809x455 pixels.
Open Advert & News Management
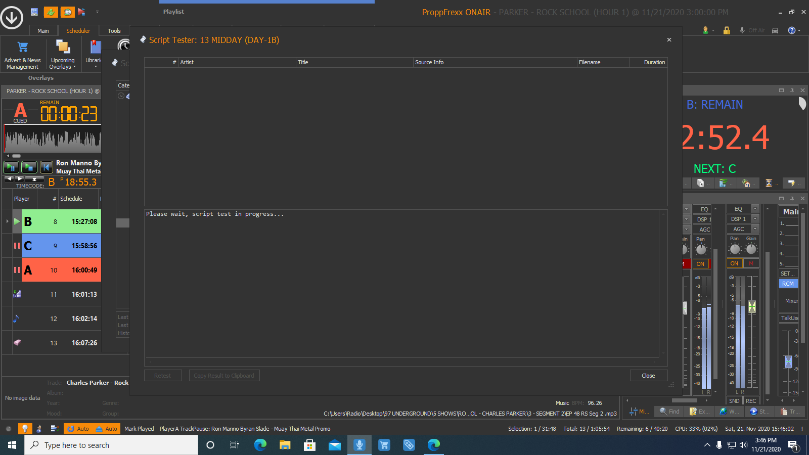(22, 55)
